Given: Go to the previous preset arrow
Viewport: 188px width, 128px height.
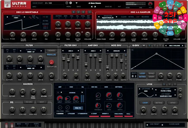Looking at the screenshot, I should 92,7.
